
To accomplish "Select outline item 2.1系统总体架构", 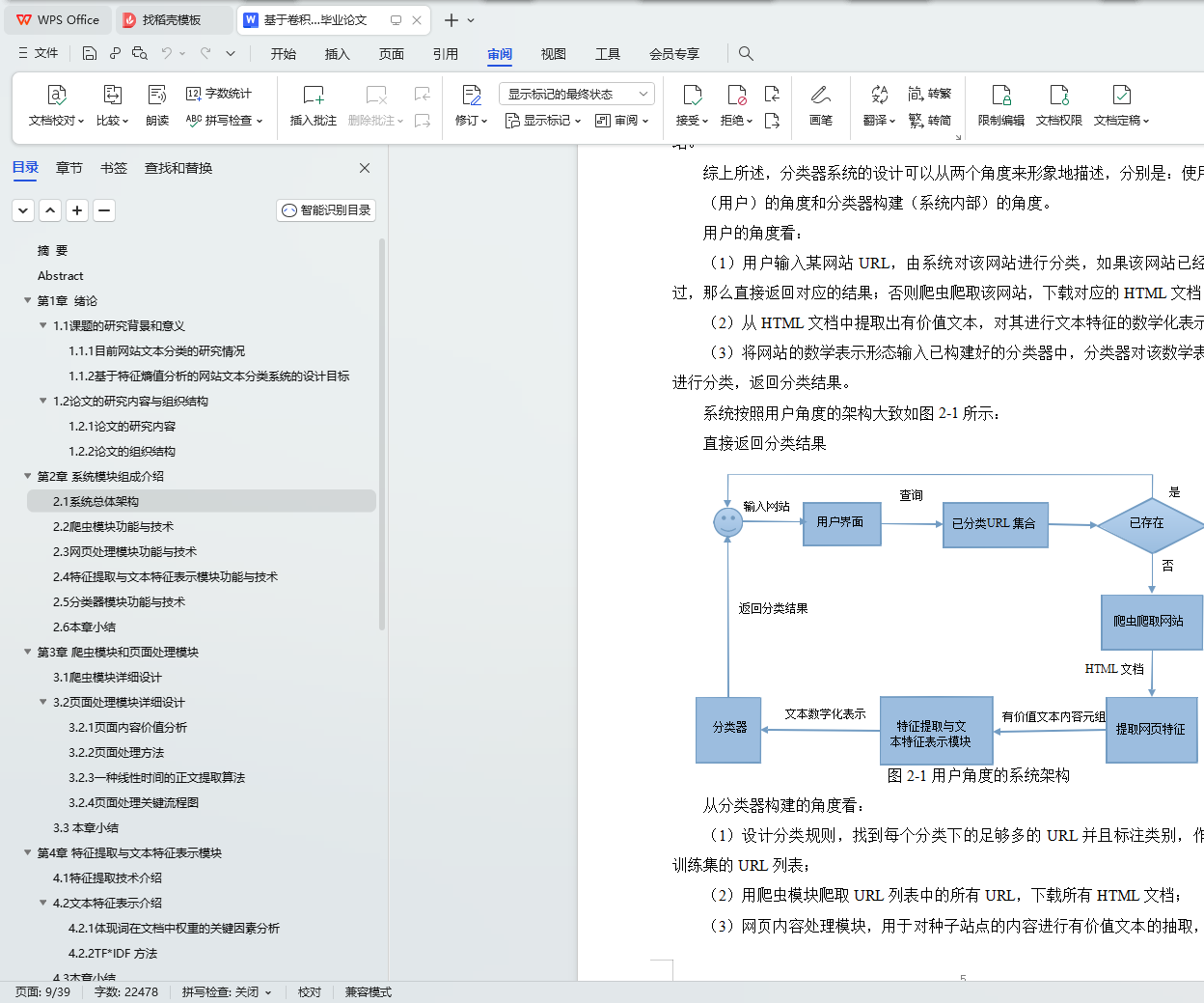I will [x=201, y=501].
